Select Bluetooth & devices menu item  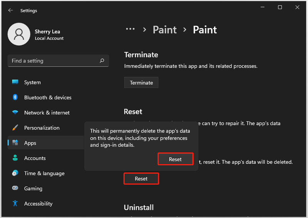48,97
